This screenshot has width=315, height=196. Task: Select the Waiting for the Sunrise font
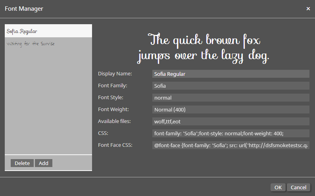31,44
